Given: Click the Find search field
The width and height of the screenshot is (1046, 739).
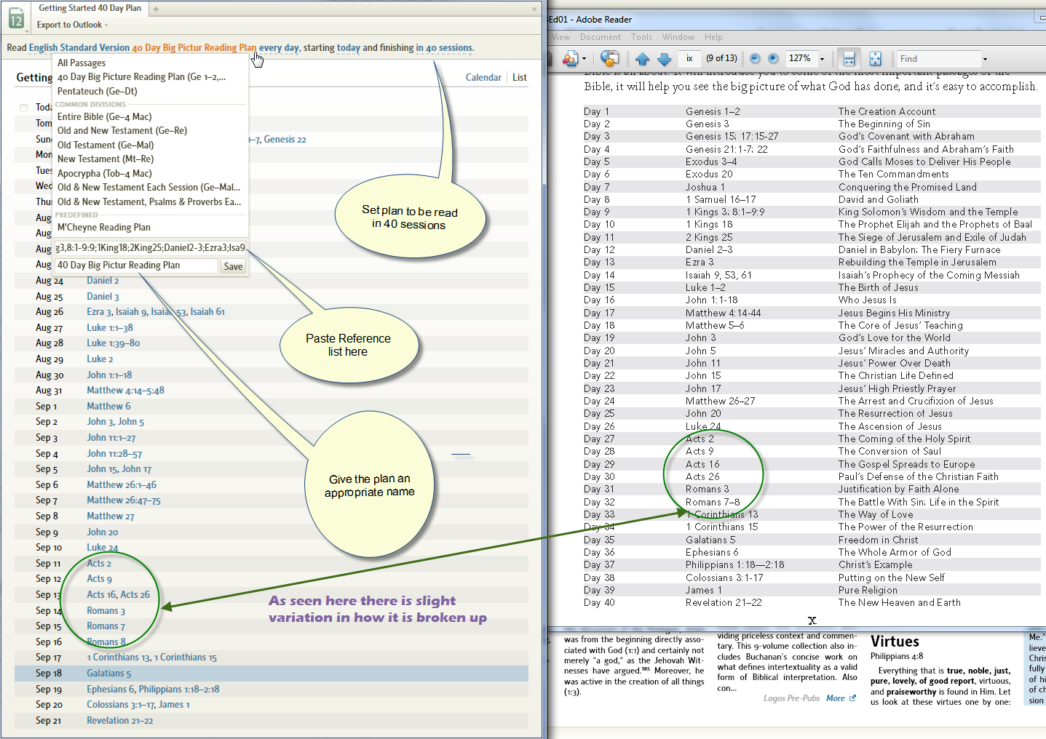Looking at the screenshot, I should coord(938,59).
